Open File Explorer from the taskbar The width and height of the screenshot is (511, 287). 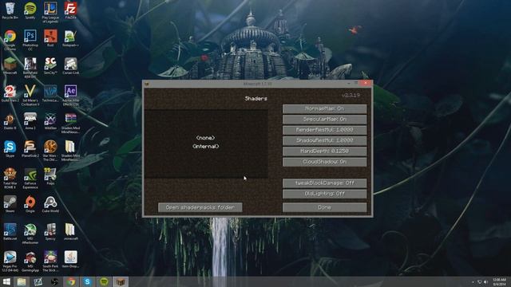point(22,281)
